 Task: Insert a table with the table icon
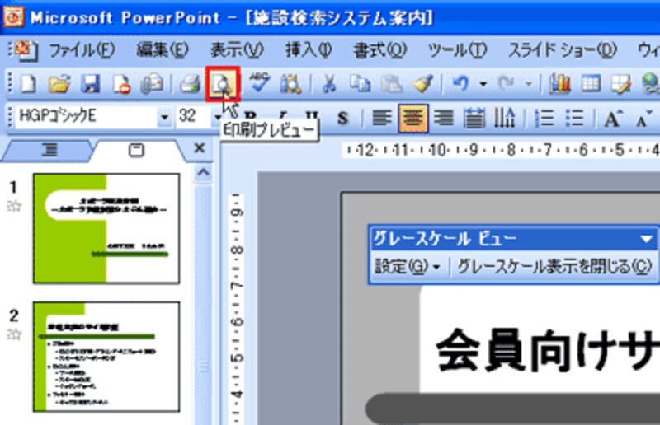(591, 84)
